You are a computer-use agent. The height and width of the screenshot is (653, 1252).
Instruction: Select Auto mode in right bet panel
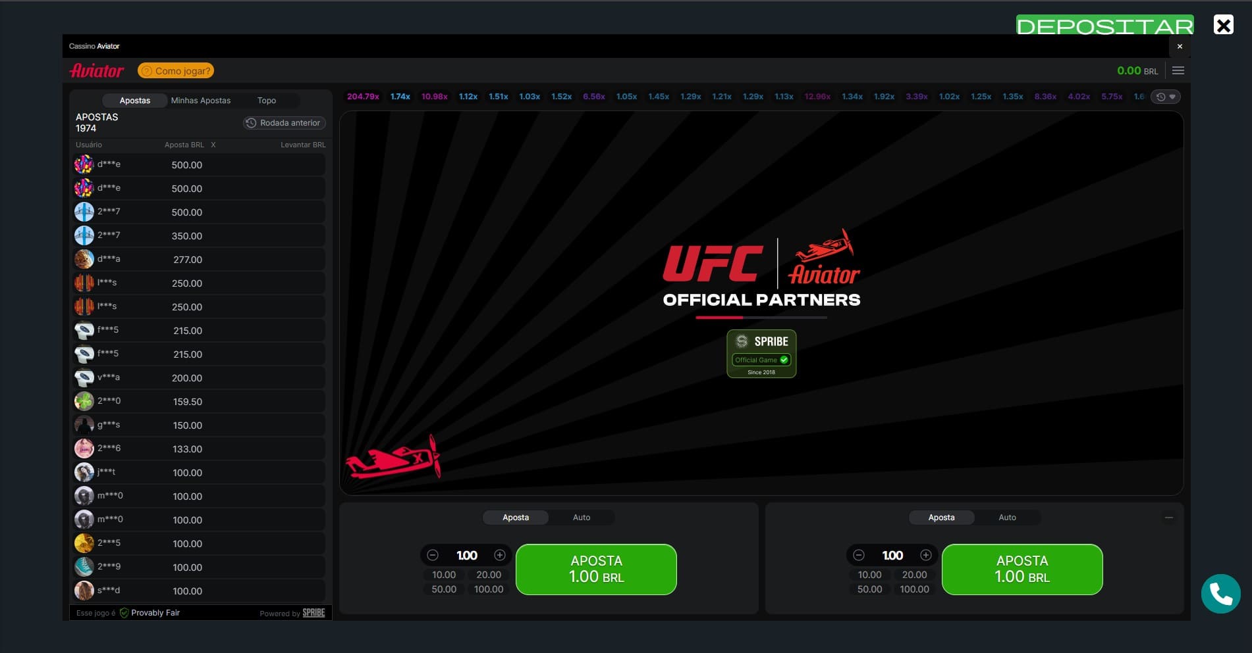point(1008,518)
